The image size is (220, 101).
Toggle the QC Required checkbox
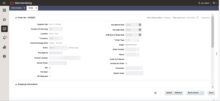[x=50, y=76]
